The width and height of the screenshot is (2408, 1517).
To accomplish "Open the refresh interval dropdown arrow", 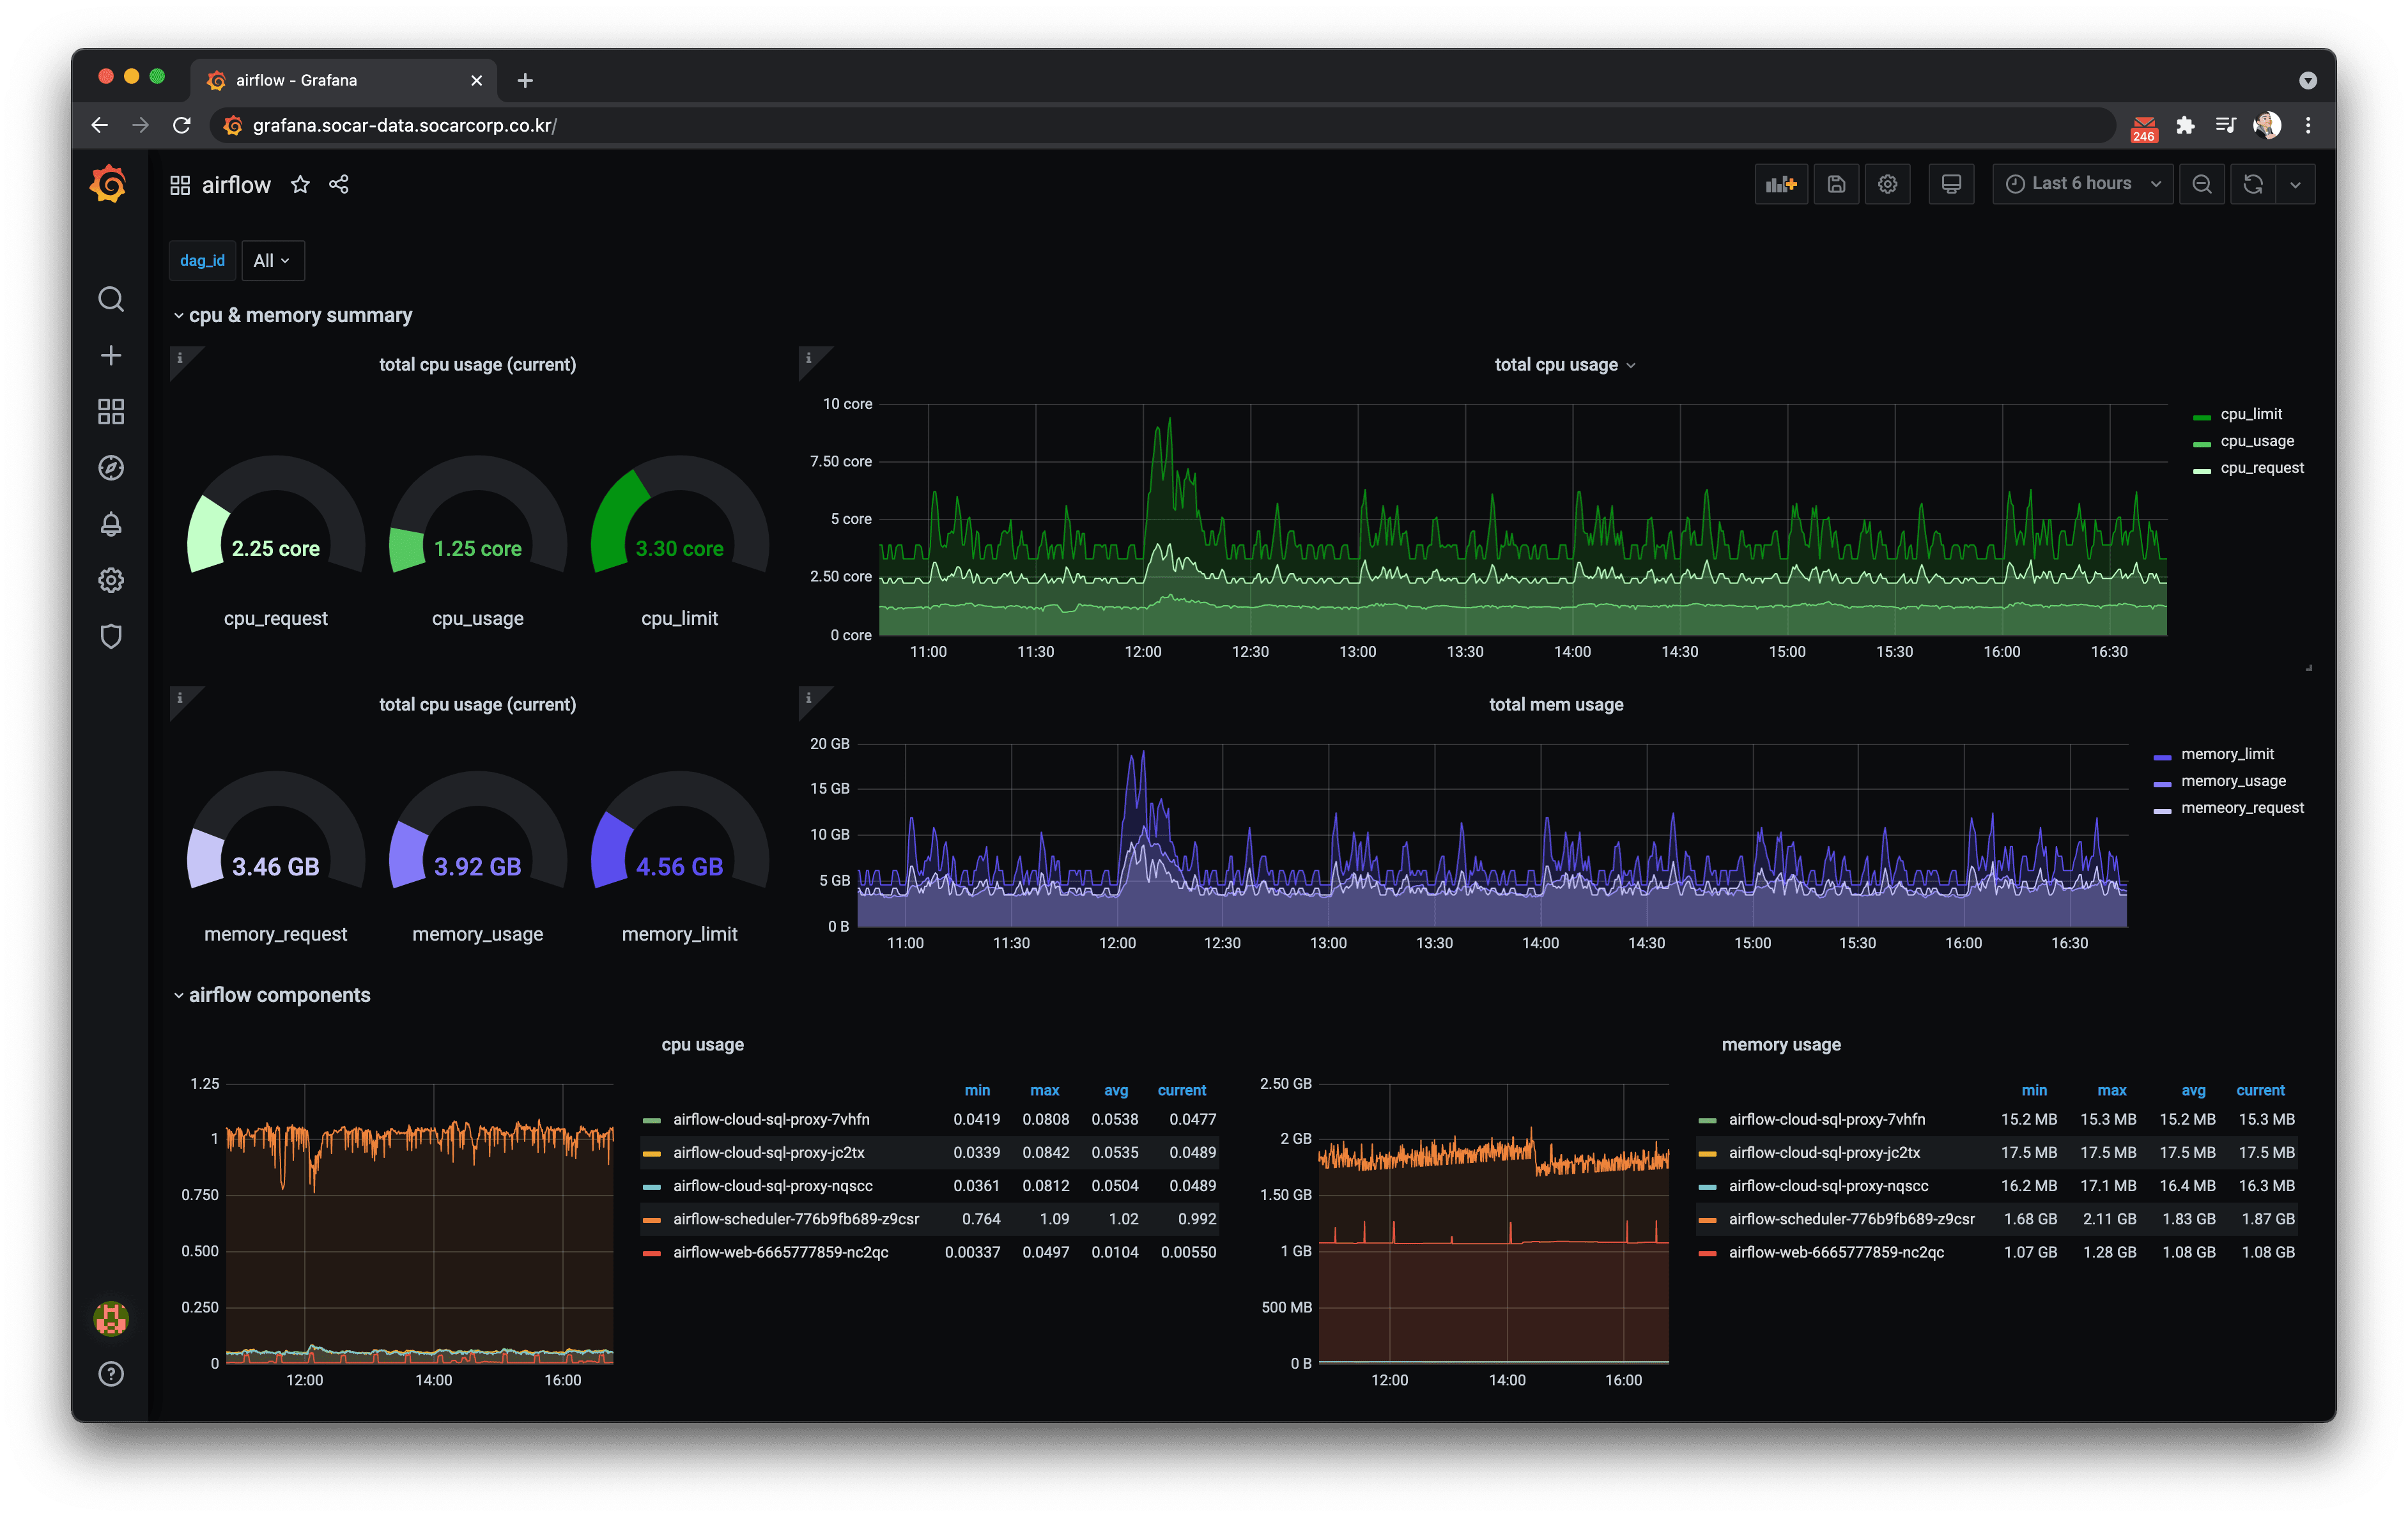I will coord(2295,184).
